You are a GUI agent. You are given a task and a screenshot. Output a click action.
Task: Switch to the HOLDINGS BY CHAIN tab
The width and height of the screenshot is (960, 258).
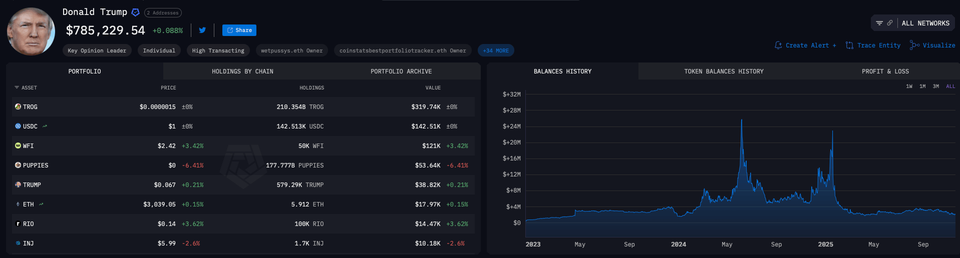pos(242,71)
